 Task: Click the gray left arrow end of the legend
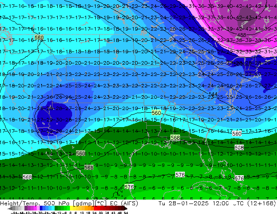[10, 208]
